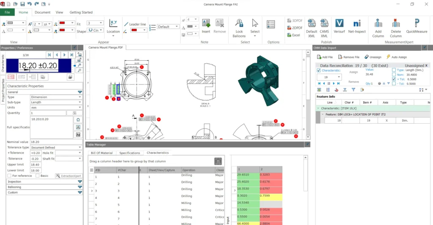Viewport: 433px width, 225px height.
Task: Export with the Default XML icon
Action: coord(312,24)
